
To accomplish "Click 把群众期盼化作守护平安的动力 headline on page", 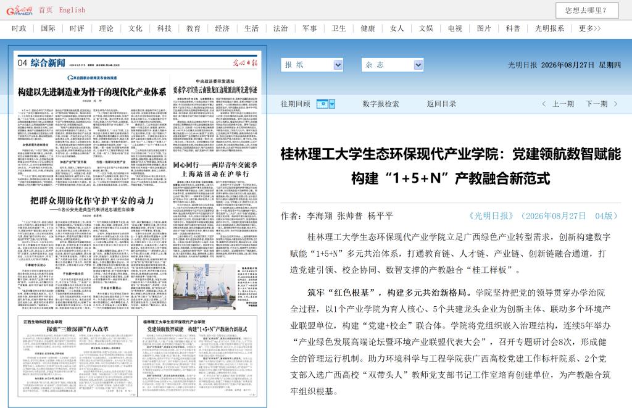I will (92, 201).
